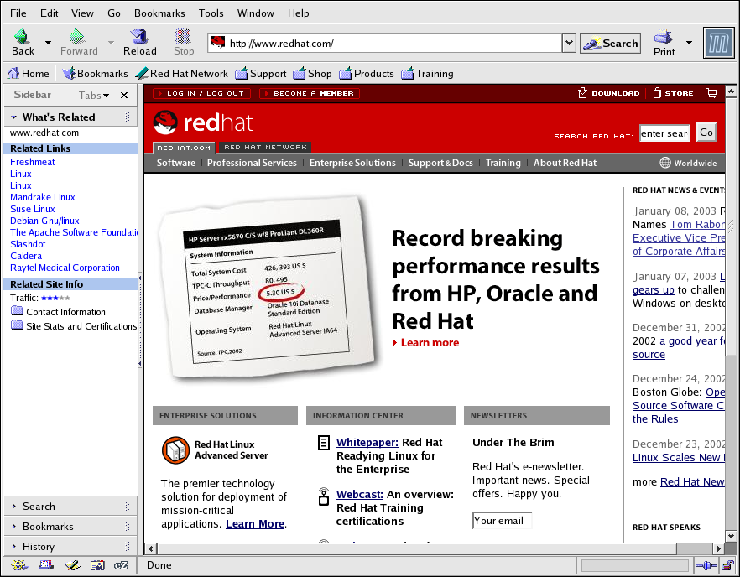This screenshot has width=740, height=577.
Task: Click the Back navigation arrow icon
Action: tap(23, 36)
